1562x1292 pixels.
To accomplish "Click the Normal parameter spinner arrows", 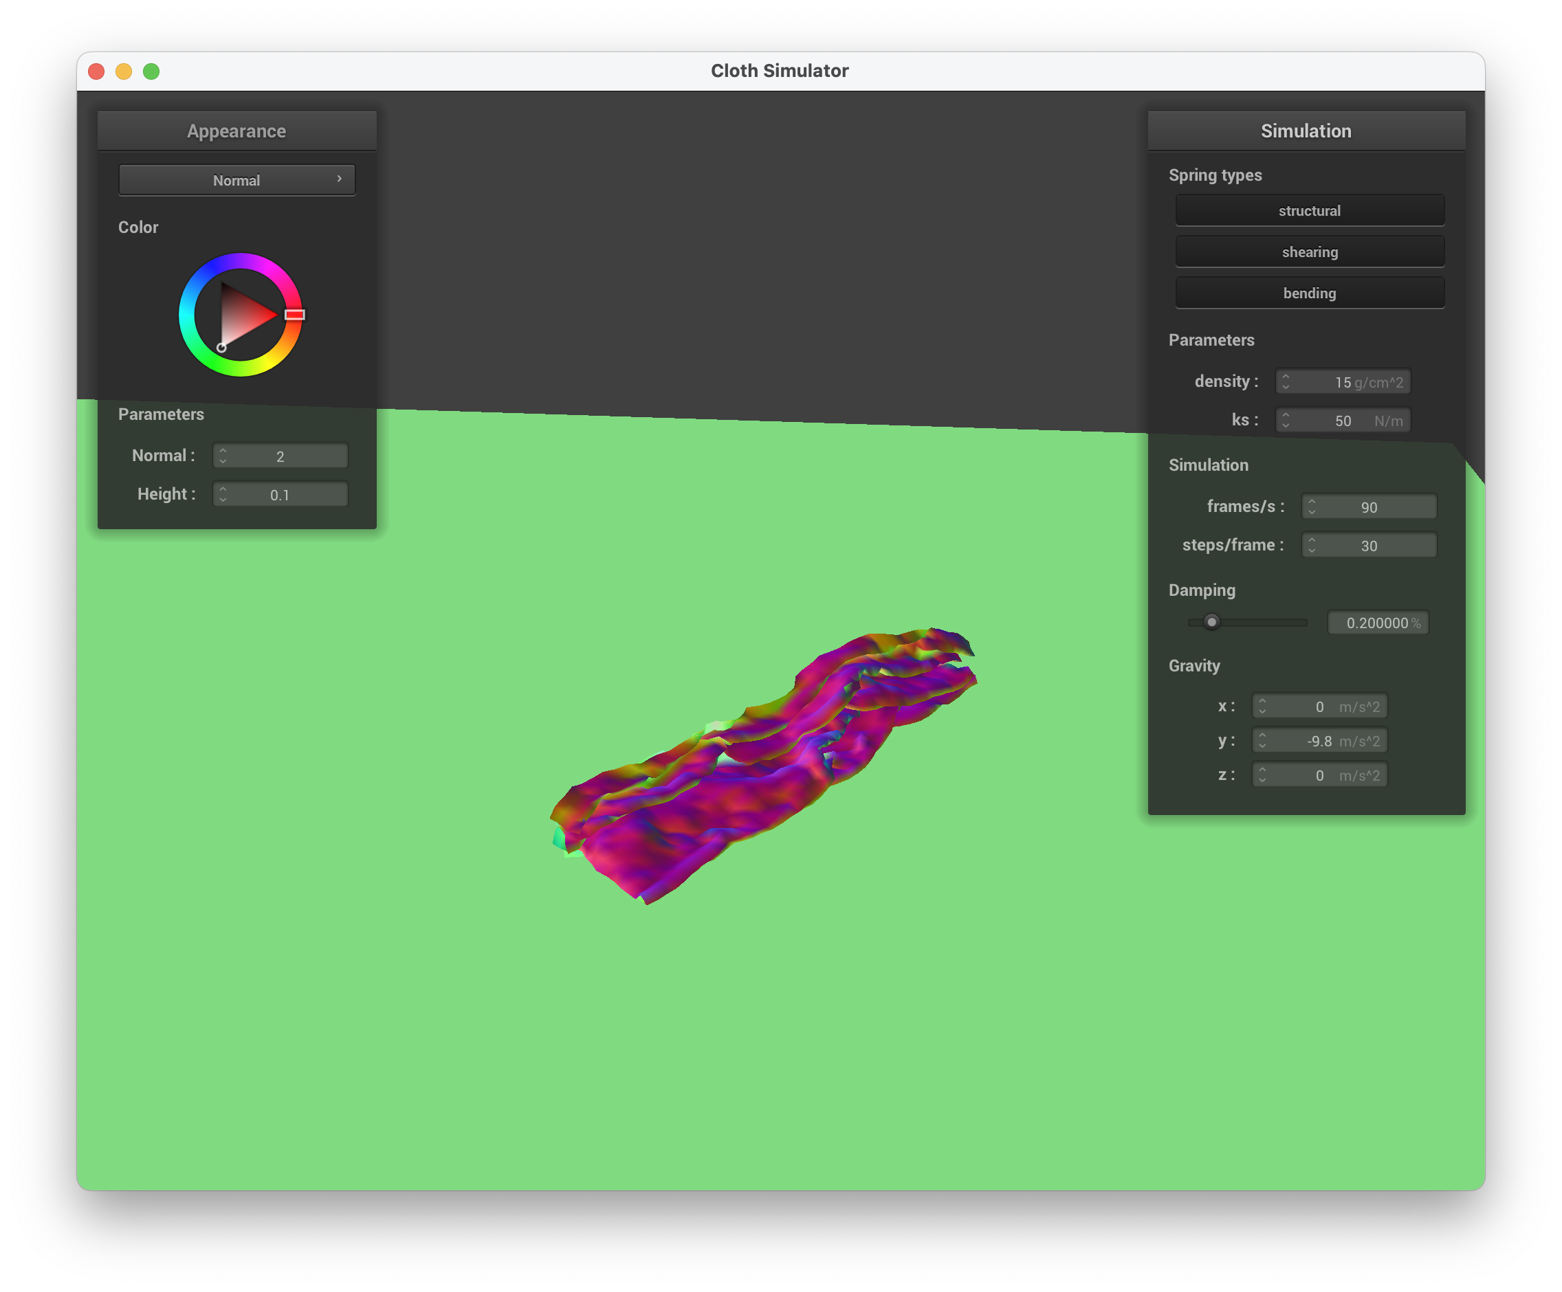I will [x=222, y=456].
